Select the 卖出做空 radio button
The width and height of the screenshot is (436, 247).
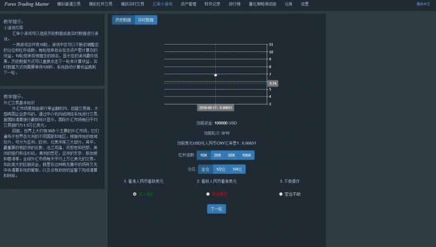coord(207,194)
